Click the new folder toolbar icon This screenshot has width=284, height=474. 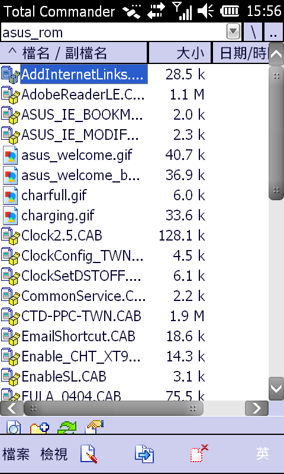[40, 427]
